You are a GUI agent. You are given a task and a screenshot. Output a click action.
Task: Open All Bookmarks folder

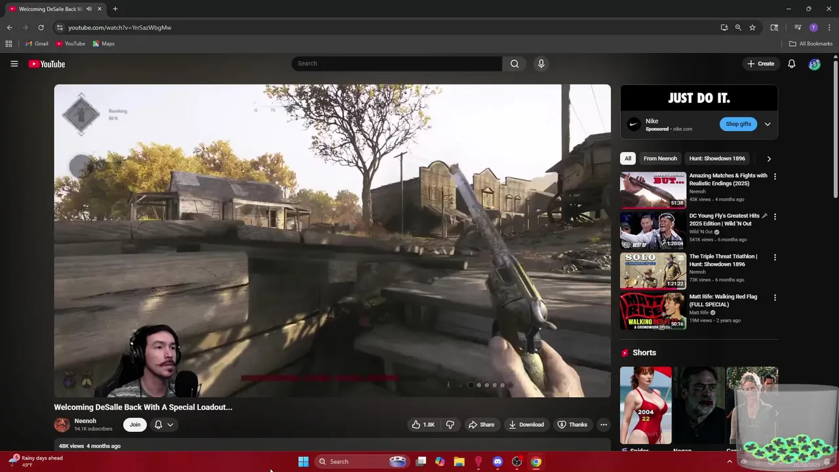coord(811,44)
